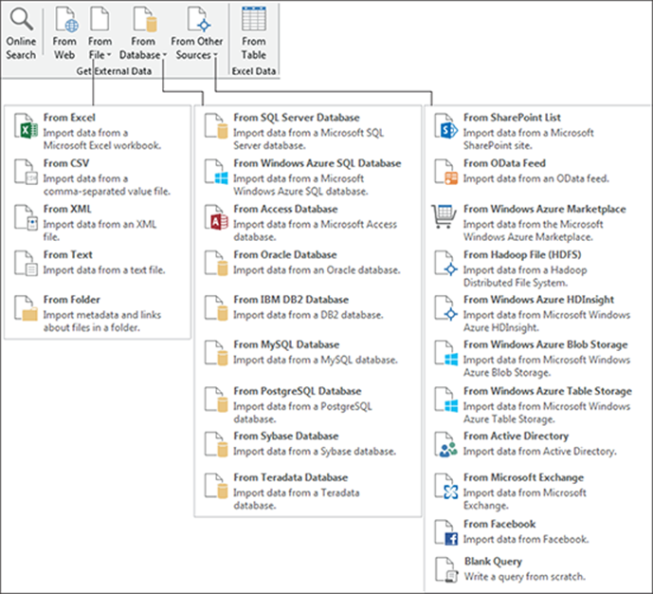
Task: Click the Hadoop File HDFS icon
Action: coord(446,264)
